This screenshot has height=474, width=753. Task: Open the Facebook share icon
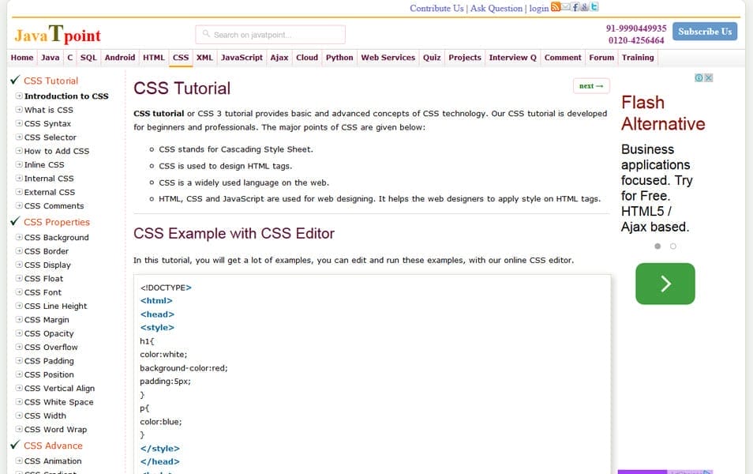(575, 7)
